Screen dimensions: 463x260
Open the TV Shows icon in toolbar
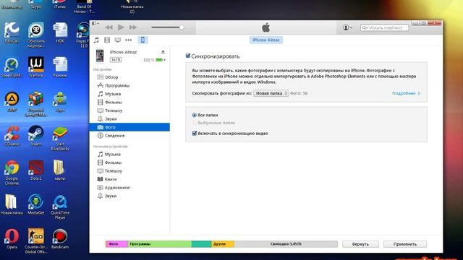coord(117,40)
